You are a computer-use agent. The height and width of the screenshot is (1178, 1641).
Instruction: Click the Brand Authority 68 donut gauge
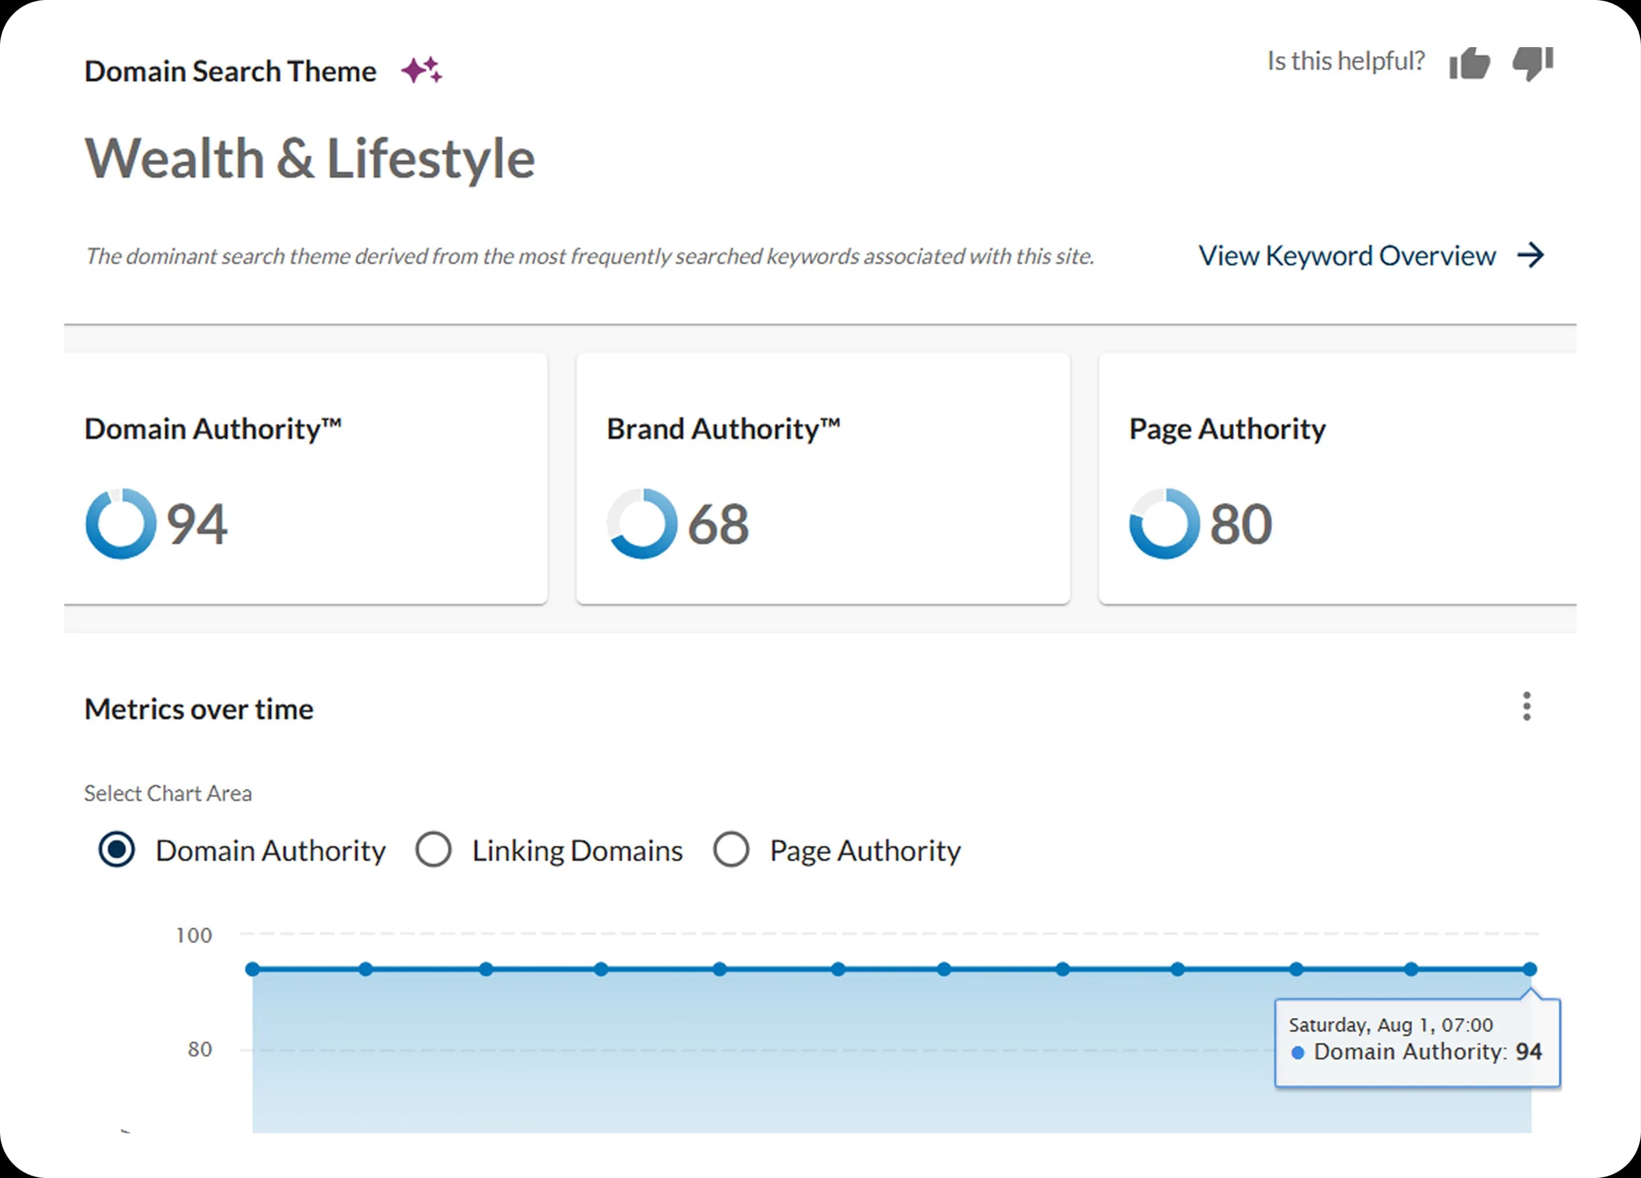643,523
